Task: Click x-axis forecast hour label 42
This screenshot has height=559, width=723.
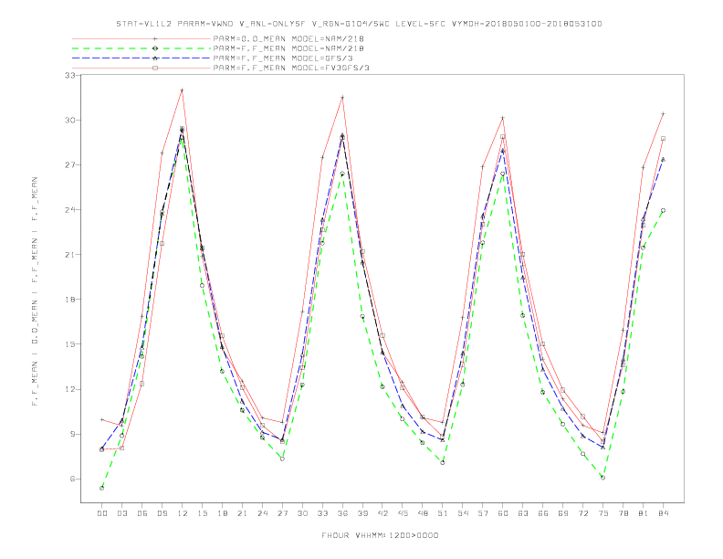Action: (x=382, y=513)
